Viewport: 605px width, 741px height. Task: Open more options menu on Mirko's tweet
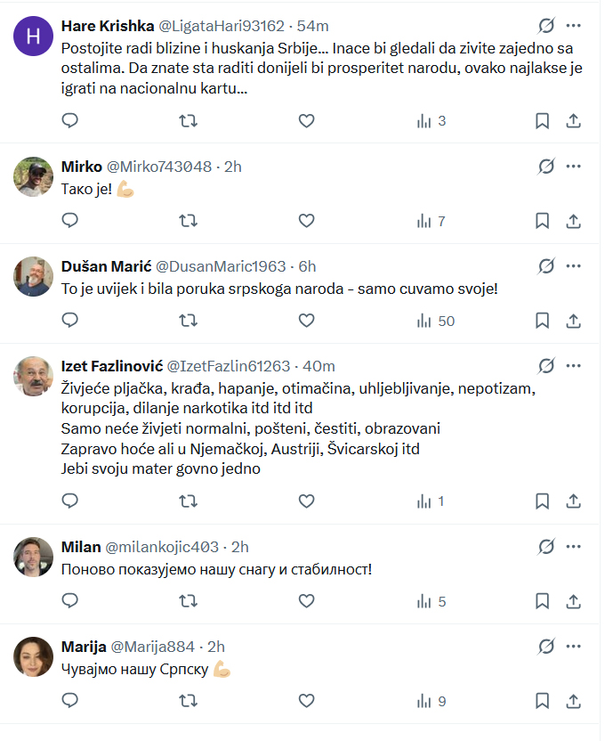coord(574,167)
